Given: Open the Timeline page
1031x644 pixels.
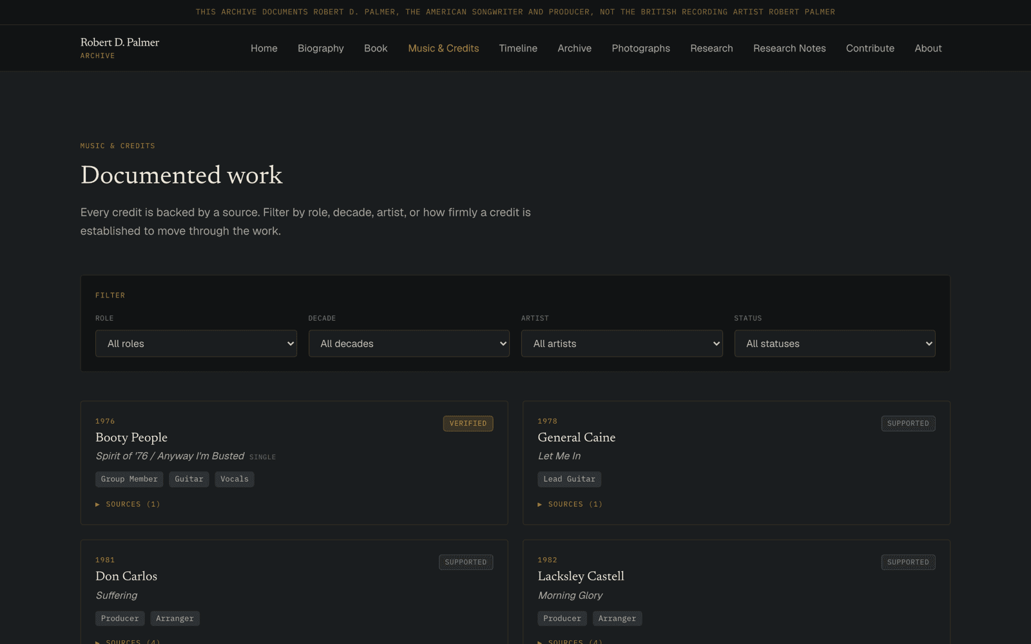Looking at the screenshot, I should (x=518, y=48).
